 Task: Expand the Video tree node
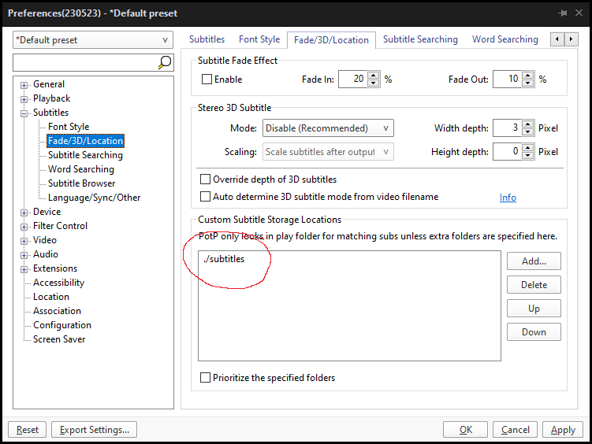pyautogui.click(x=24, y=241)
